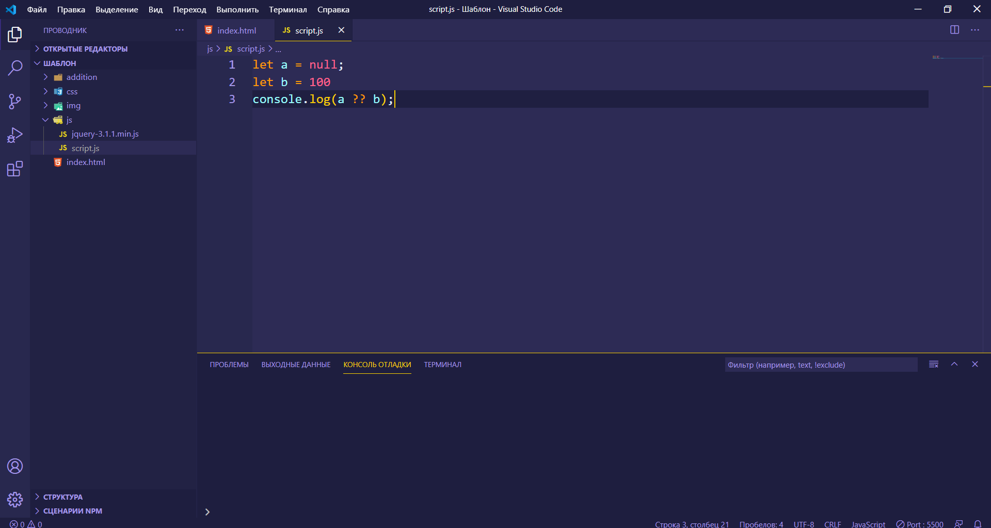The width and height of the screenshot is (991, 528).
Task: Click the js breadcrumb folder segment
Action: [210, 49]
